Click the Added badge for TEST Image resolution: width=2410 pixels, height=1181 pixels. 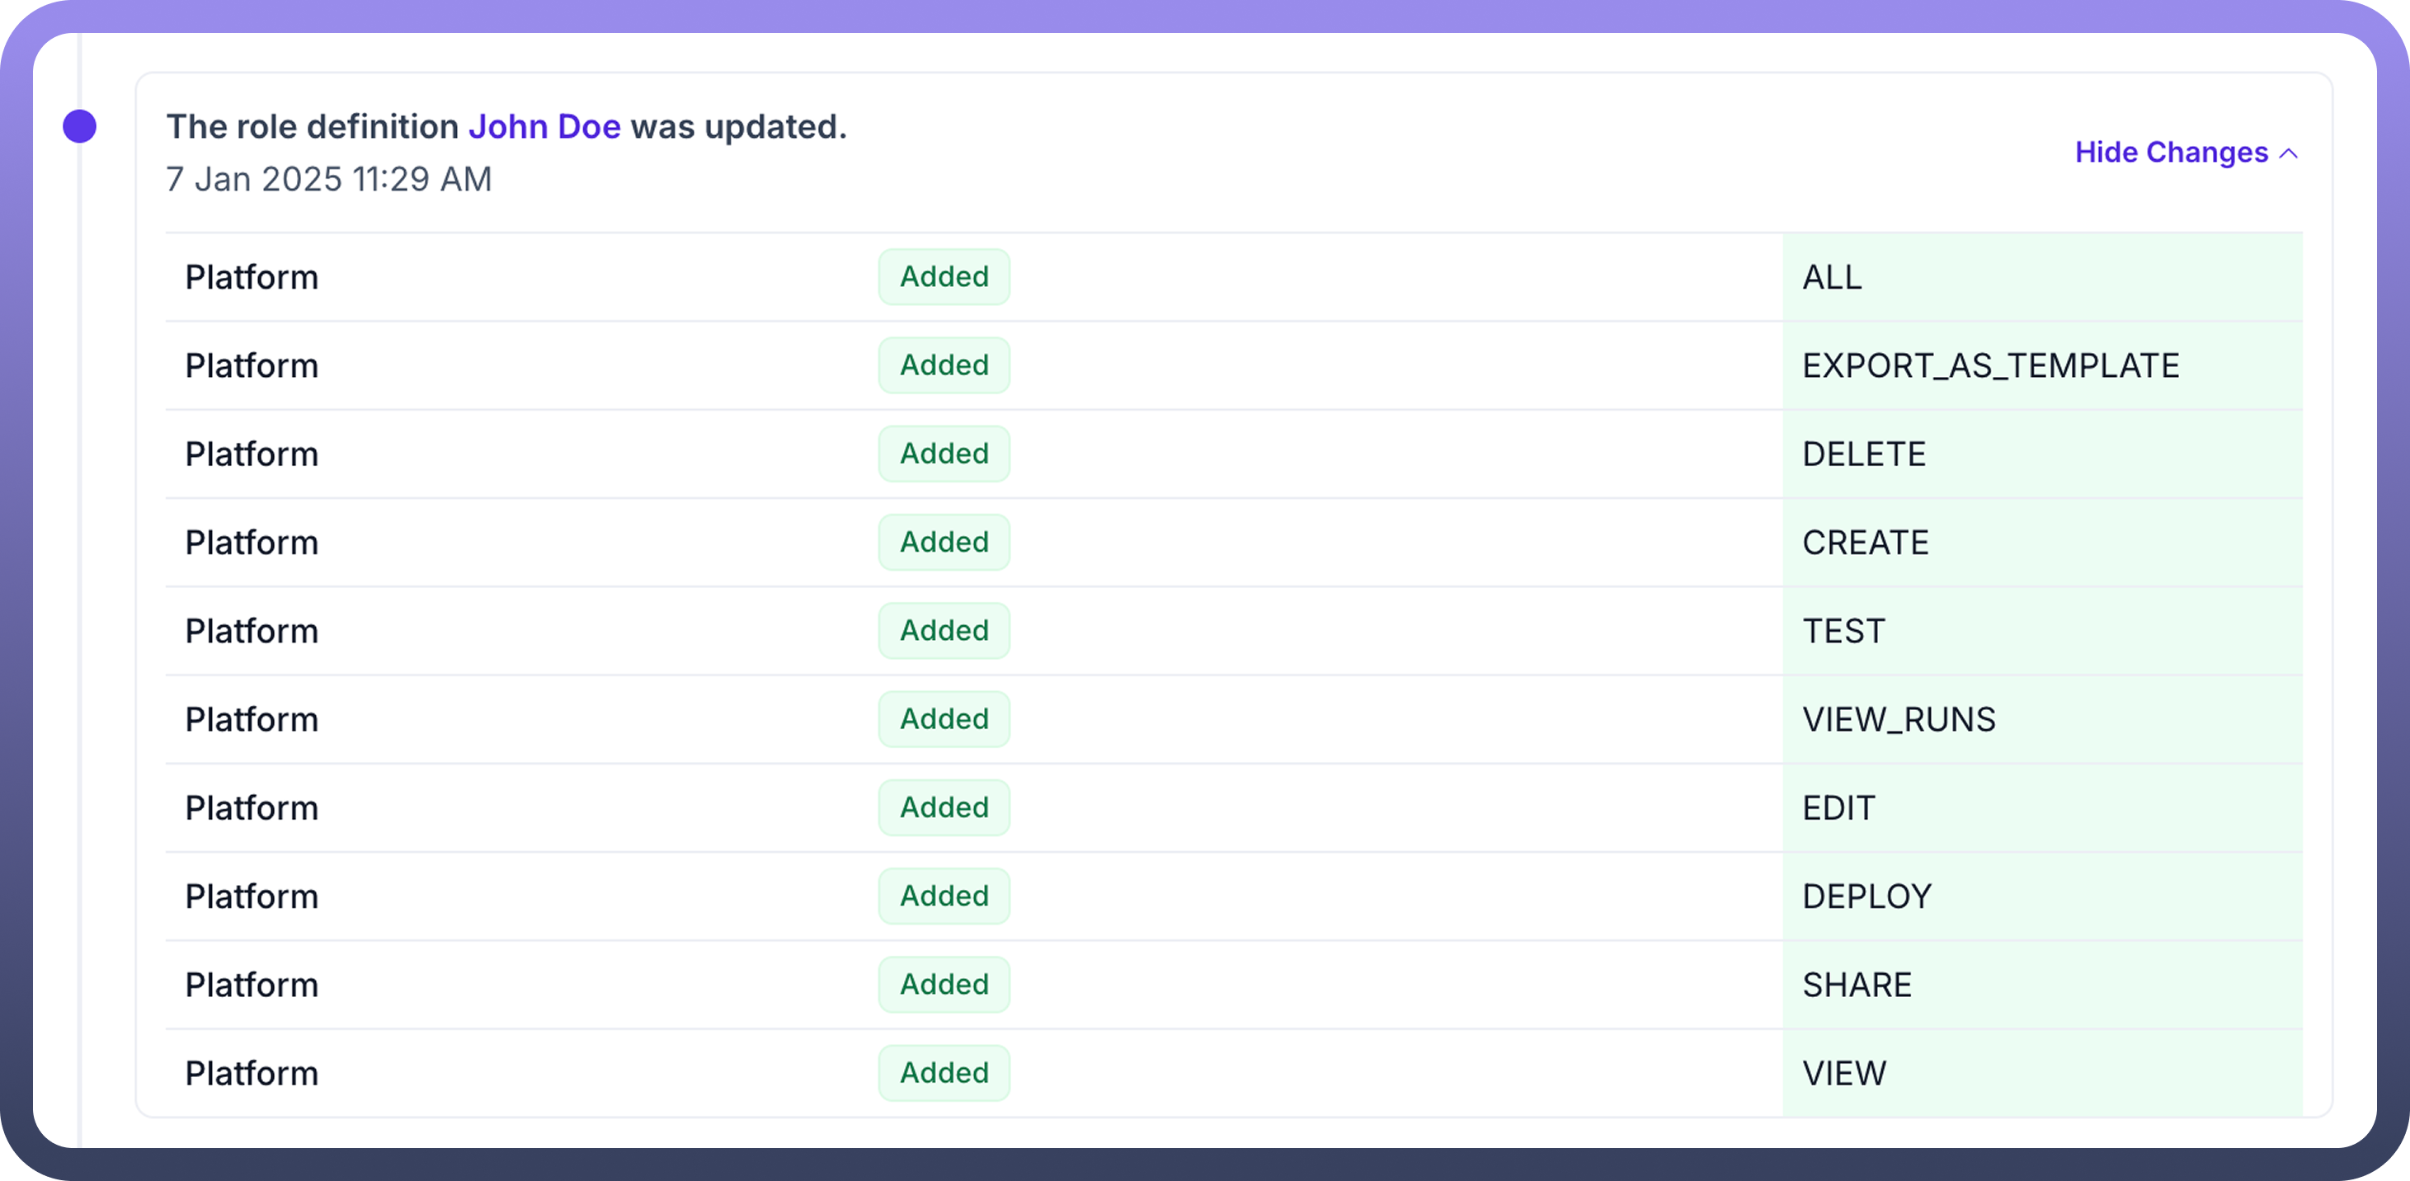[944, 631]
